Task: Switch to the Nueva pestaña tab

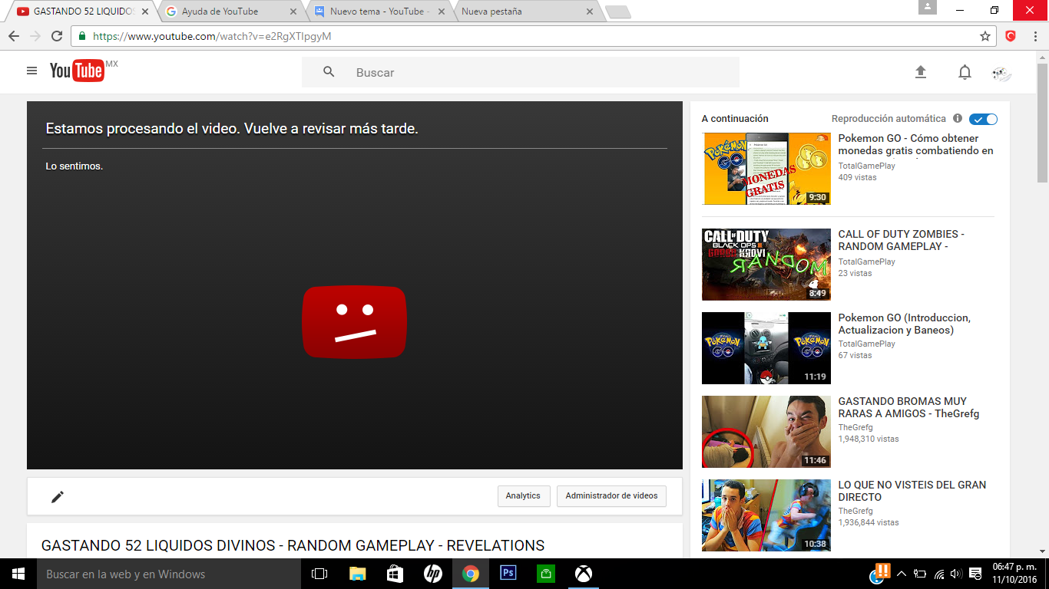Action: 527,12
